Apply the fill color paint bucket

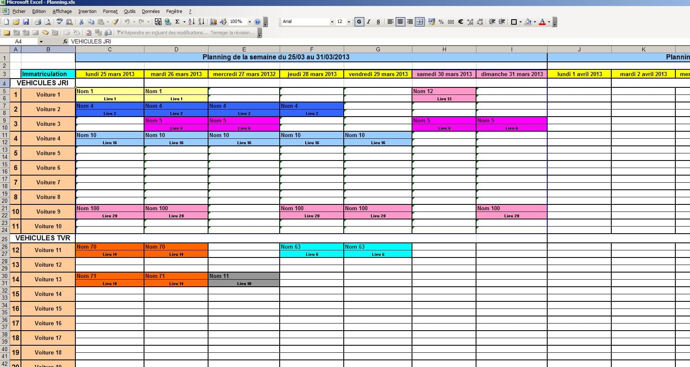(x=528, y=22)
